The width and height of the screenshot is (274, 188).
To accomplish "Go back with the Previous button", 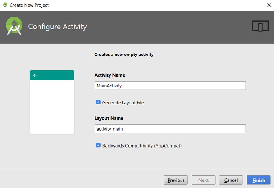I will (176, 180).
